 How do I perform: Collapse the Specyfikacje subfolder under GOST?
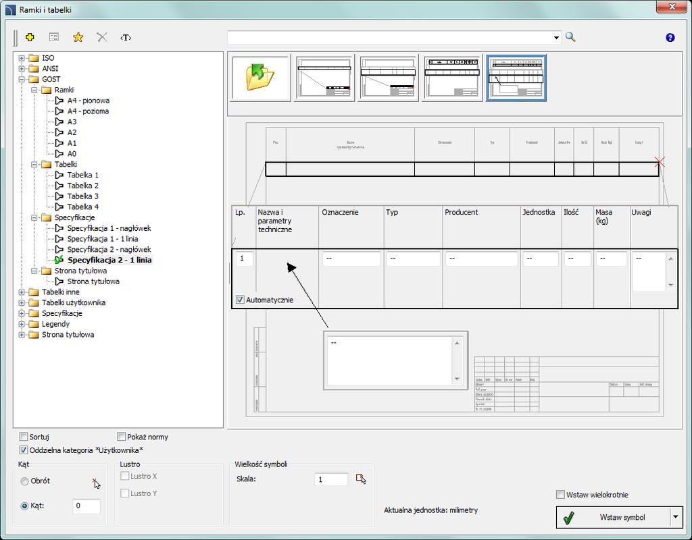(34, 218)
